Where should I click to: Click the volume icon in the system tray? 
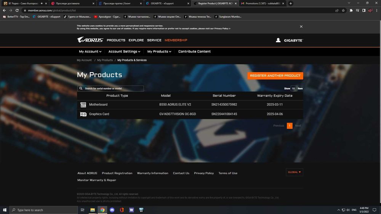tap(348, 210)
